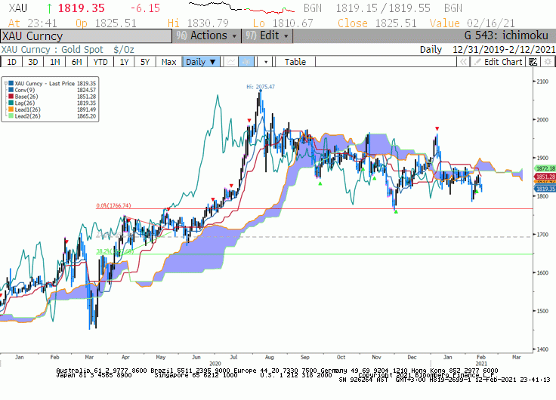Select the line chart type icon
Viewport: 556px width, 400px height.
click(x=231, y=62)
